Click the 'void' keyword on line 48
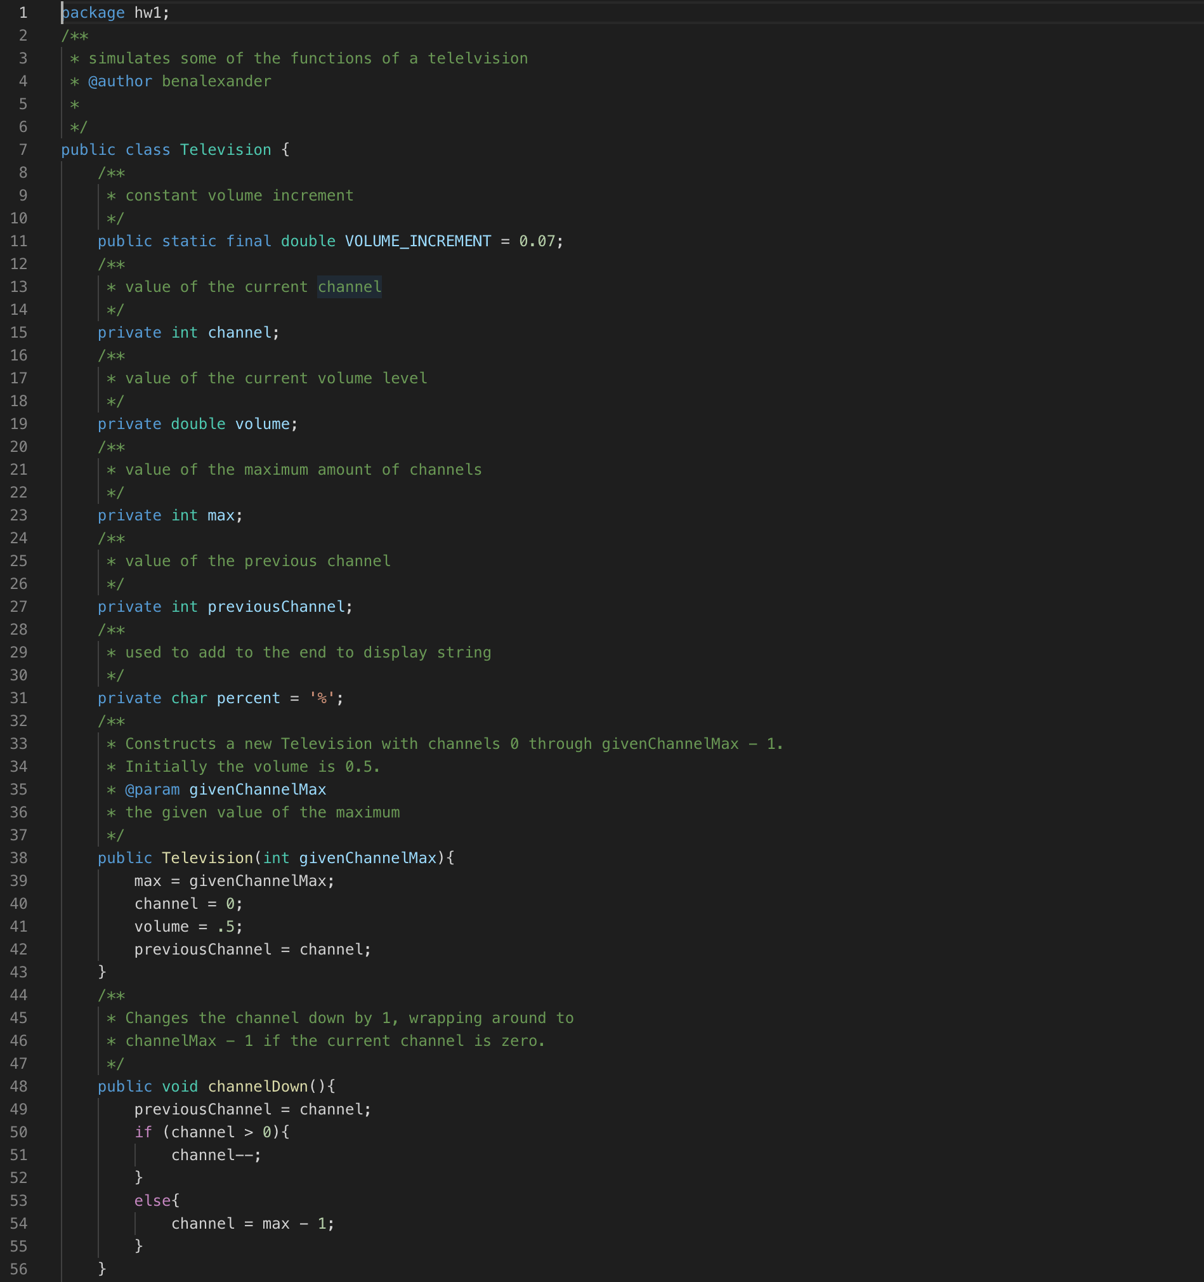The image size is (1204, 1282). (180, 1087)
